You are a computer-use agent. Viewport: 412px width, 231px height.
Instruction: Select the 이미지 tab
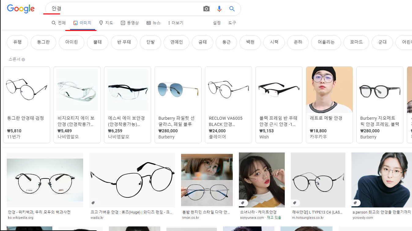83,23
